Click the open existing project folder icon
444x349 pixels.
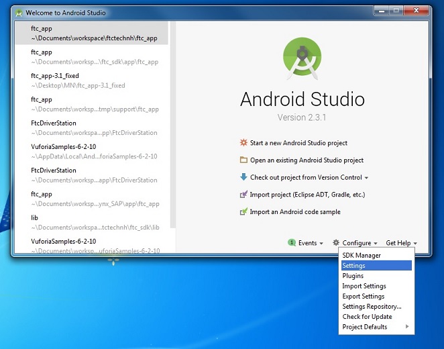coord(243,160)
